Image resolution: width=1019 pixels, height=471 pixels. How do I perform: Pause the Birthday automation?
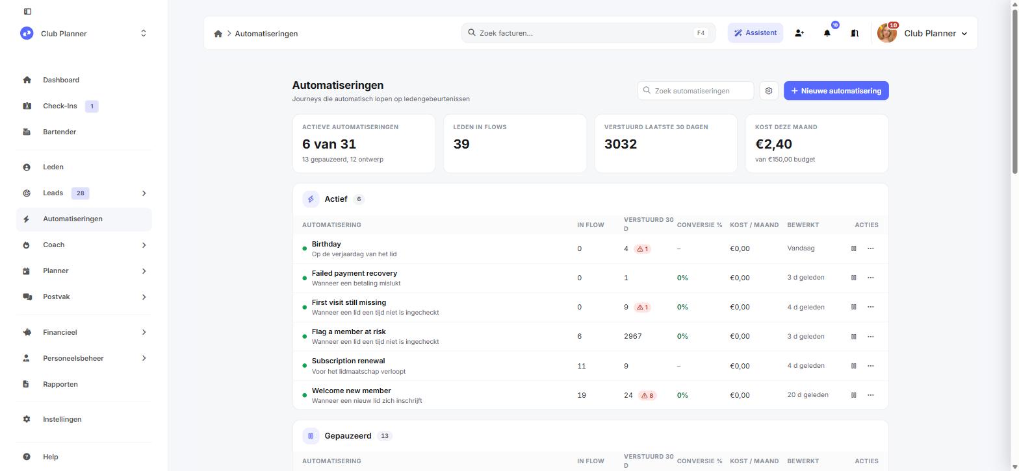tap(853, 248)
